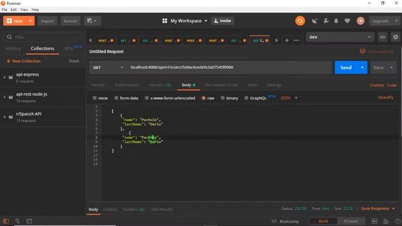
Task: Open the Pre-request Script tab
Action: [221, 85]
